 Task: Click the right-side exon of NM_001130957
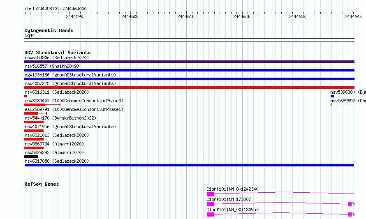[350, 214]
